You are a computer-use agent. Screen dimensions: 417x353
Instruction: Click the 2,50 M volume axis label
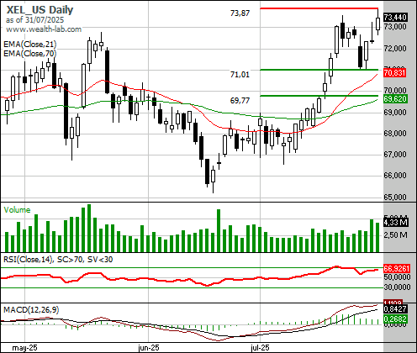coord(396,234)
